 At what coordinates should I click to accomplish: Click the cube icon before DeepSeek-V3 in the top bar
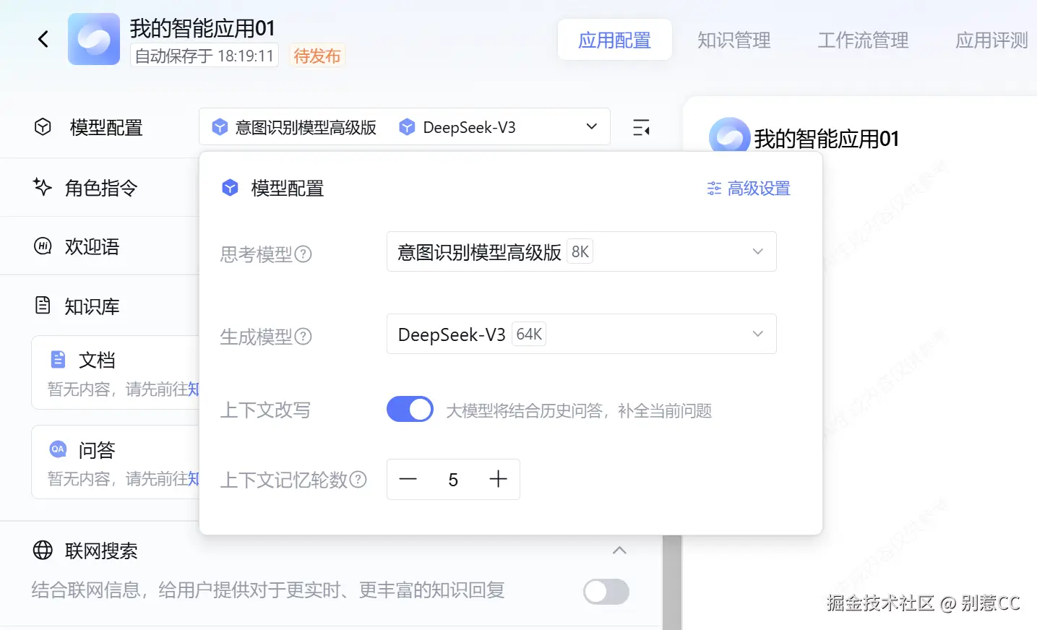click(x=407, y=128)
